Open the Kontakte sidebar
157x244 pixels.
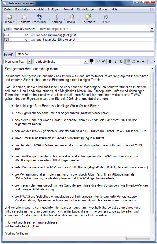(x=24, y=19)
